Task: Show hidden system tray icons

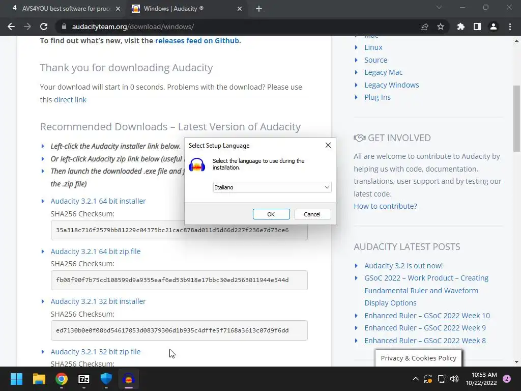Action: point(415,379)
